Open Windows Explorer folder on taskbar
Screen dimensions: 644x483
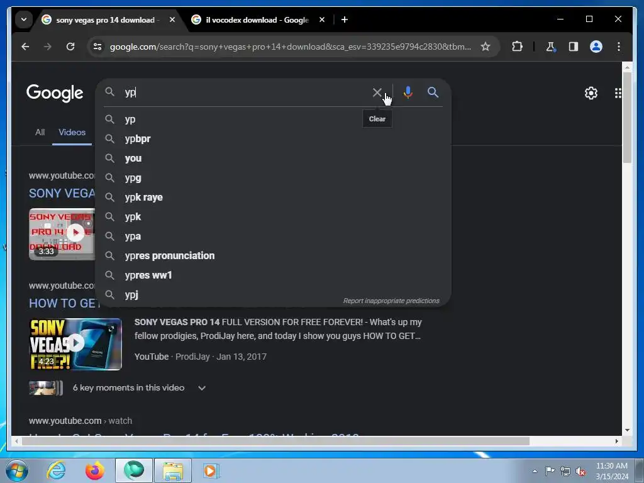click(x=172, y=470)
